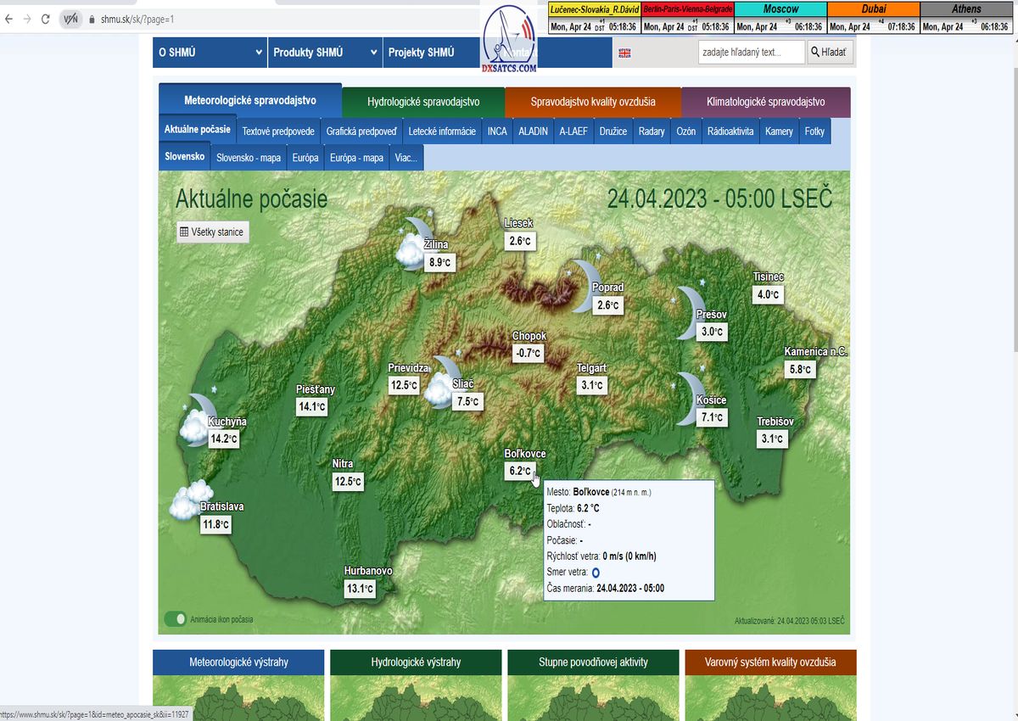Click the Všetky stanice button

point(212,232)
